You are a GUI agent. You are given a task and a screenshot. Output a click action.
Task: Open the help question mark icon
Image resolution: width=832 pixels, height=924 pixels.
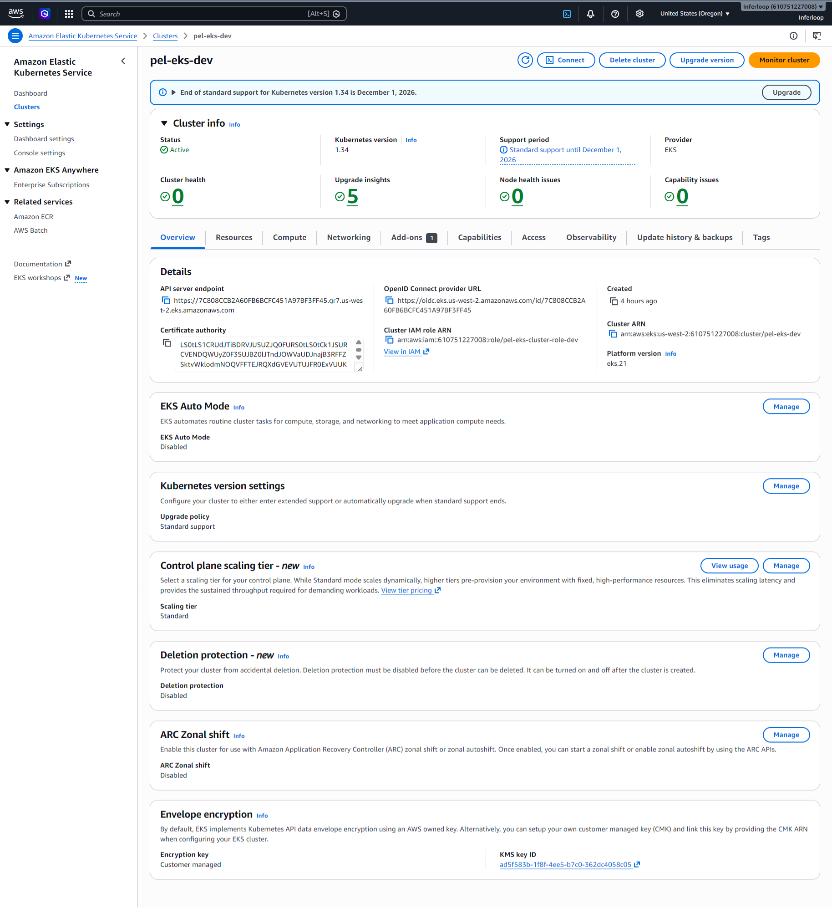click(615, 14)
